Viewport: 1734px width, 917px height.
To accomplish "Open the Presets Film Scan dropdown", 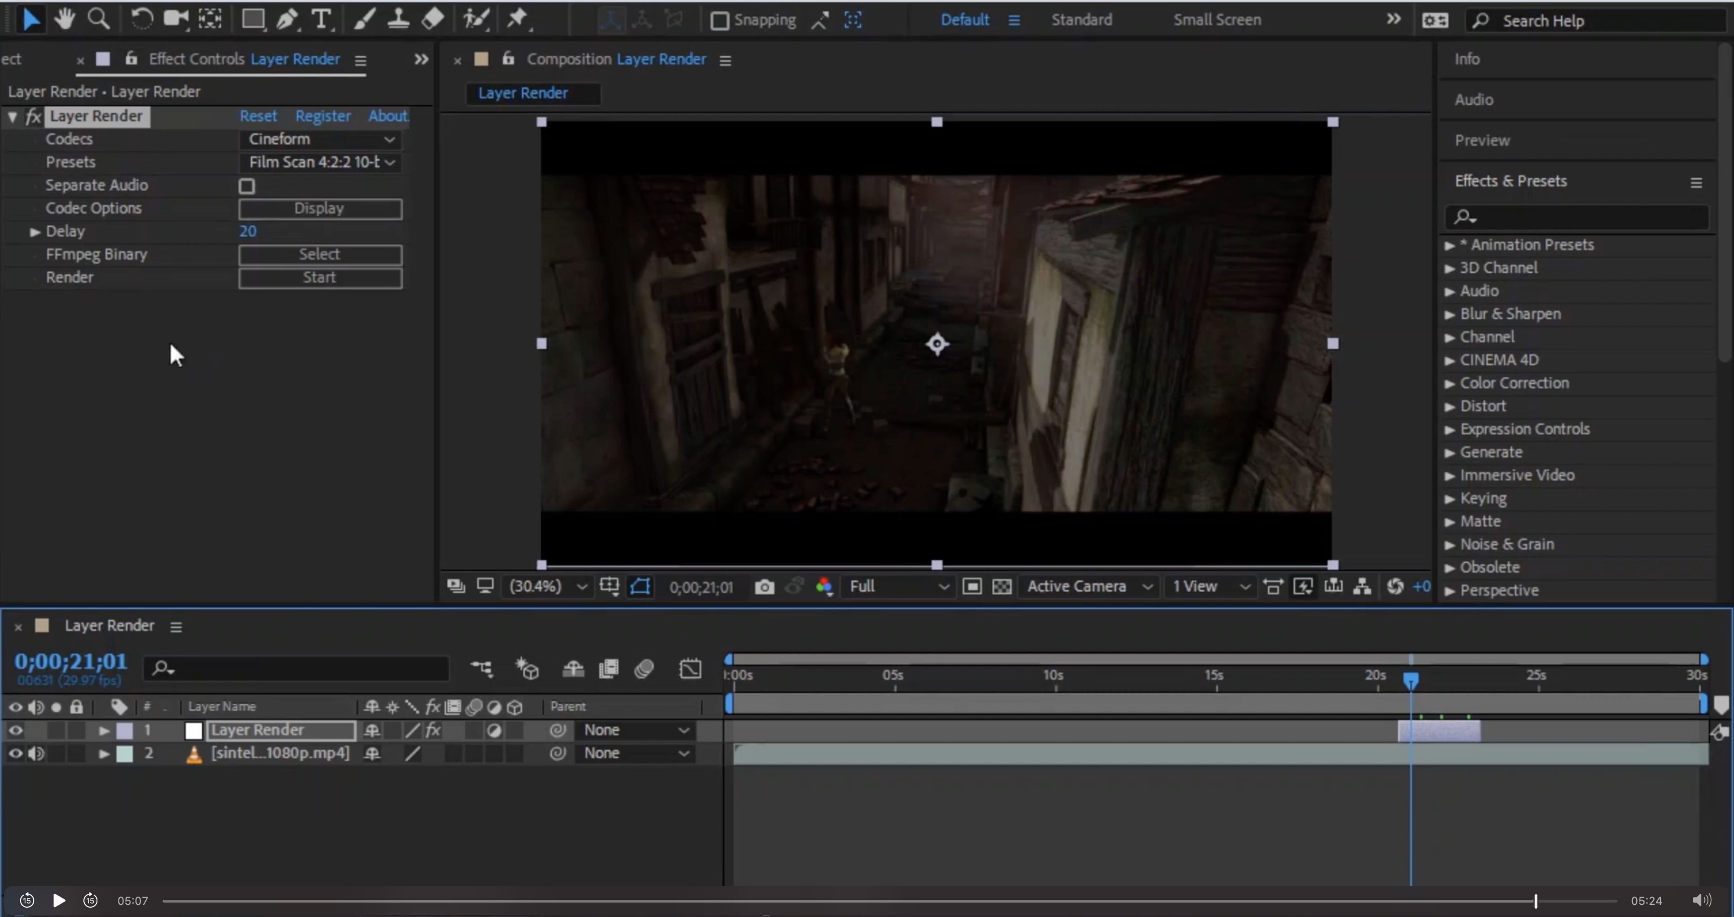I will point(321,162).
